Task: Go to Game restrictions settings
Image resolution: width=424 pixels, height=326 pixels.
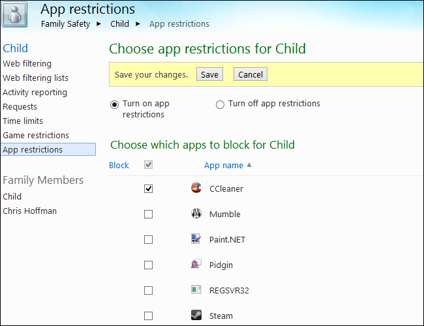Action: click(36, 136)
